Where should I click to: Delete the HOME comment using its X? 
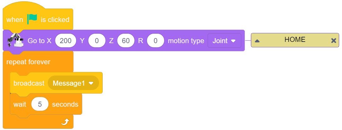[x=334, y=40]
